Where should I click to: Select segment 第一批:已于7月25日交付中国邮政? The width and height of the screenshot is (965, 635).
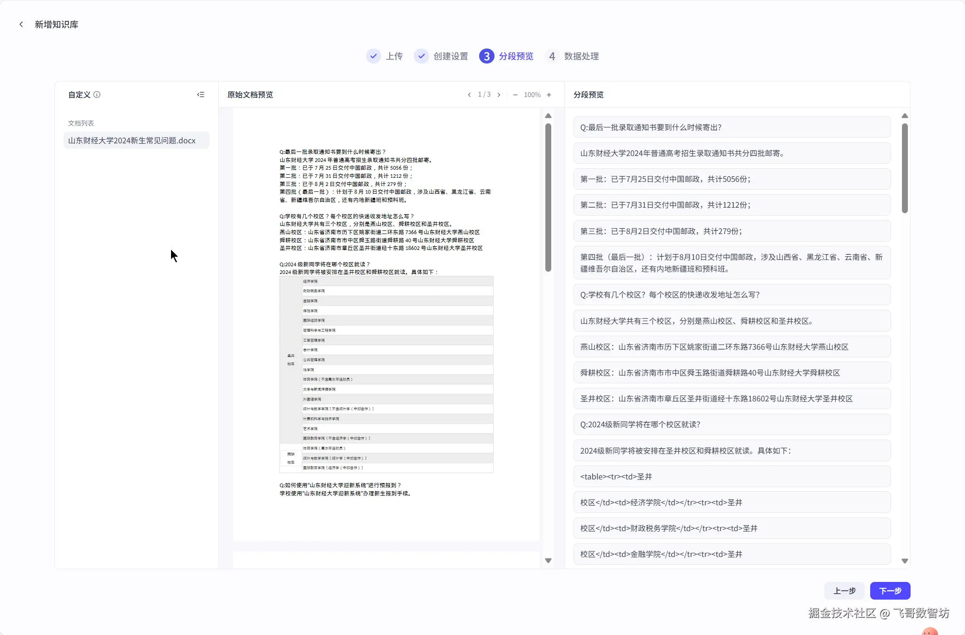pyautogui.click(x=732, y=179)
